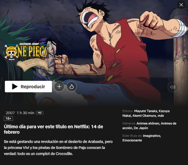Viewport: 188px width, 165px height.
Task: Click the 16+ maturity rating badge
Action: (8, 119)
